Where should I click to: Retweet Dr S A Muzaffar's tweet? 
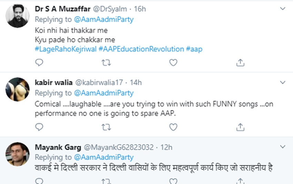106,62
